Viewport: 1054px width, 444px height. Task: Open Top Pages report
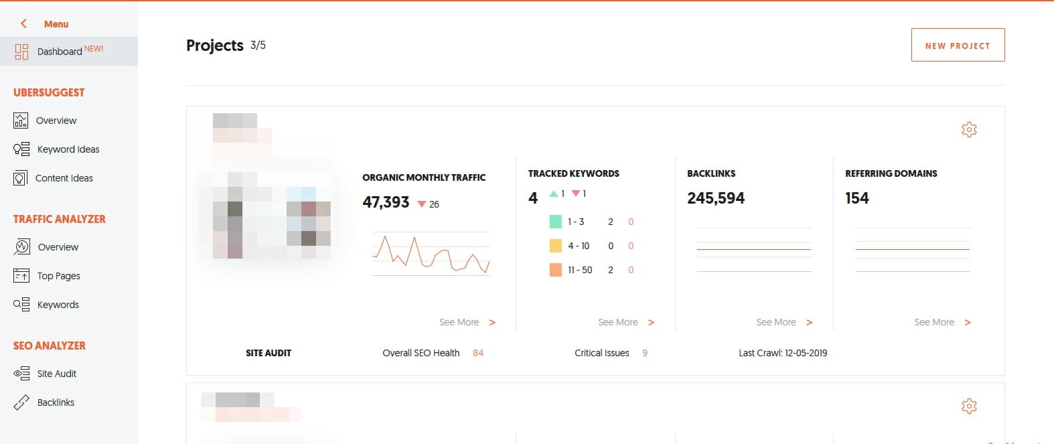[x=59, y=276]
